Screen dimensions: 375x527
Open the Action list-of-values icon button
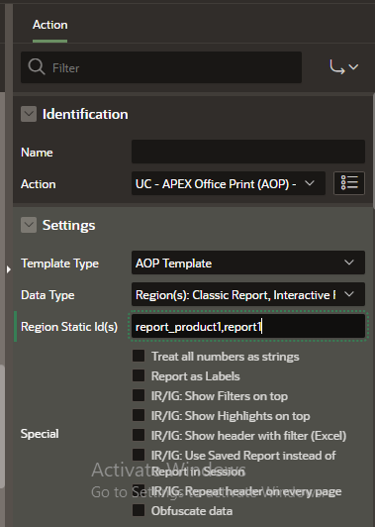(x=349, y=183)
